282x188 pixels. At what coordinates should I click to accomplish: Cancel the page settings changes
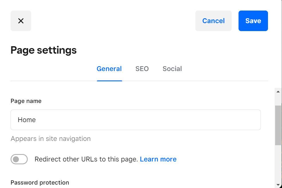213,21
